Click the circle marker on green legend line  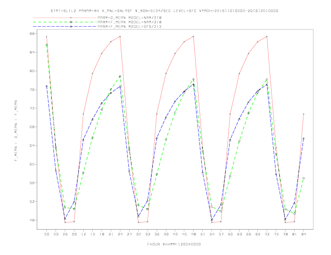tap(71, 22)
